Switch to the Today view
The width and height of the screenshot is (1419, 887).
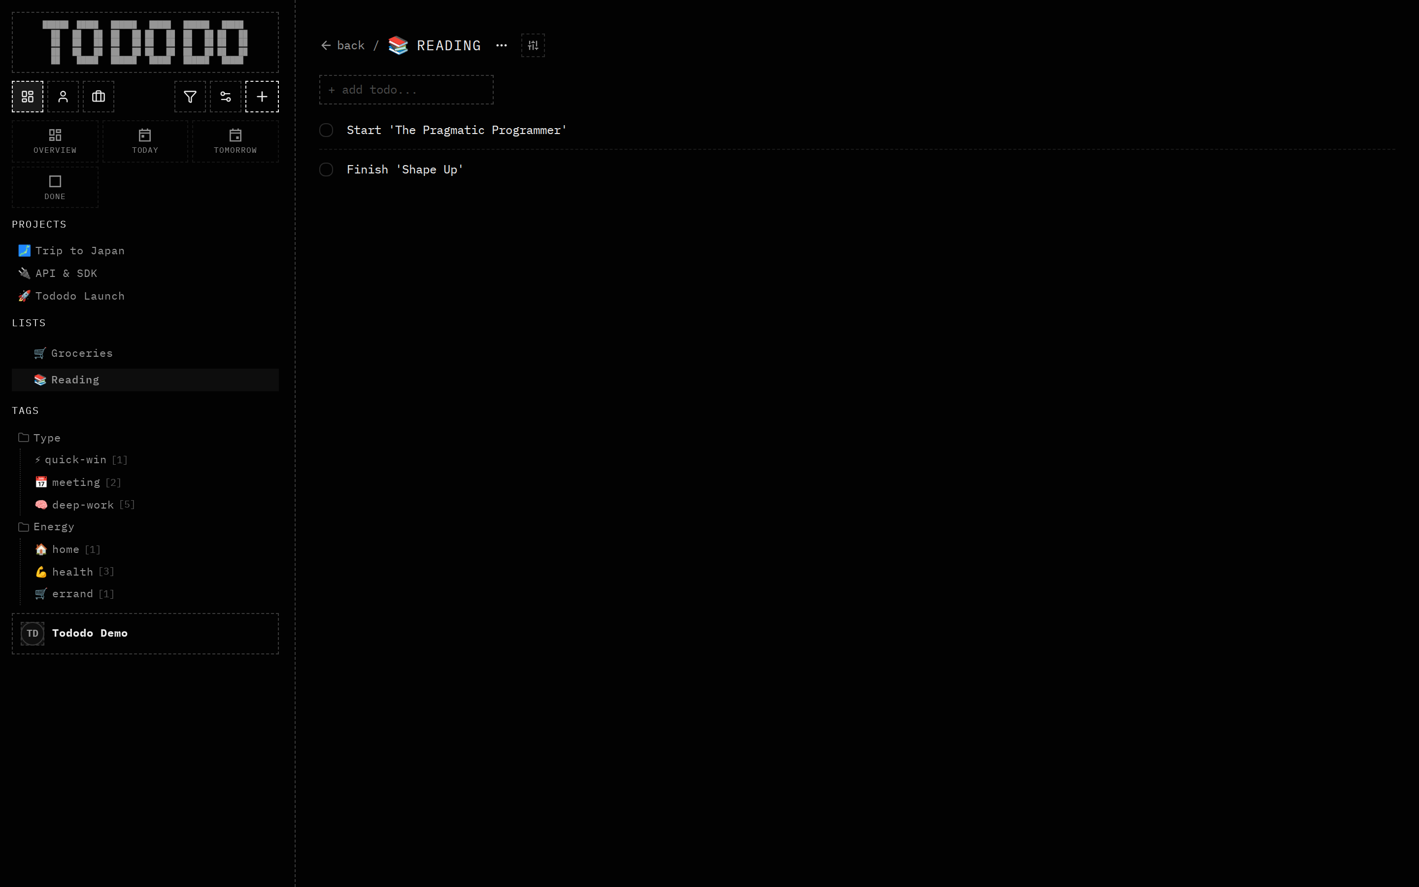click(x=145, y=141)
